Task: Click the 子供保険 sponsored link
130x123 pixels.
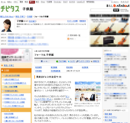Action: [38, 71]
